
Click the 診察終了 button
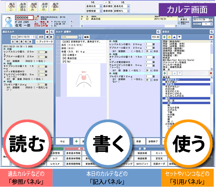(x=153, y=141)
